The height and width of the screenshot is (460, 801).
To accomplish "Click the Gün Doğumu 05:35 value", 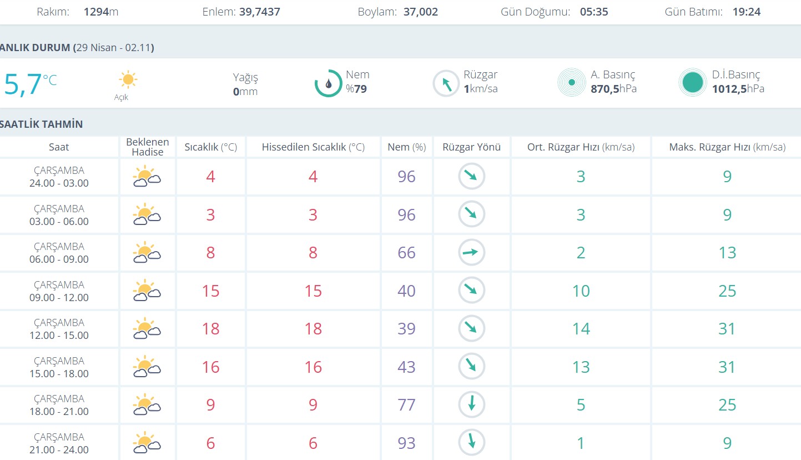I will [594, 12].
